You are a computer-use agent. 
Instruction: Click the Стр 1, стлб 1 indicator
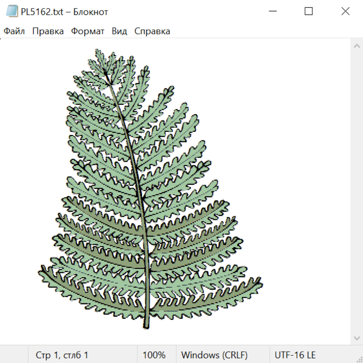[x=62, y=355]
